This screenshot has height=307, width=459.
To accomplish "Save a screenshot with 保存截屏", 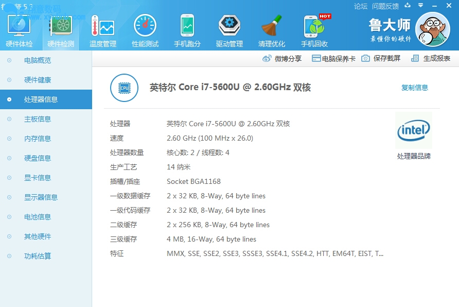I will [x=381, y=58].
